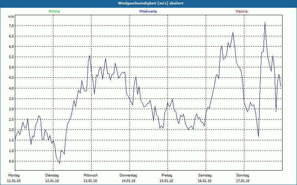
Task: Select the green Minima legend label
Action: [54, 11]
